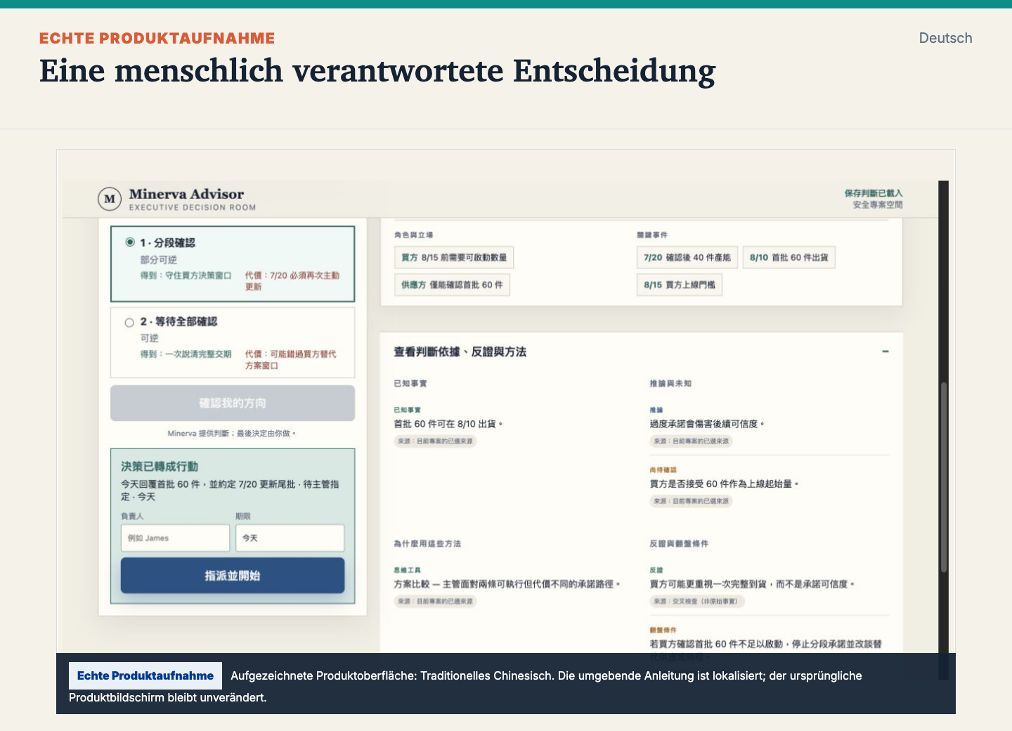
Task: Click the 指派並開始 button
Action: tap(233, 576)
